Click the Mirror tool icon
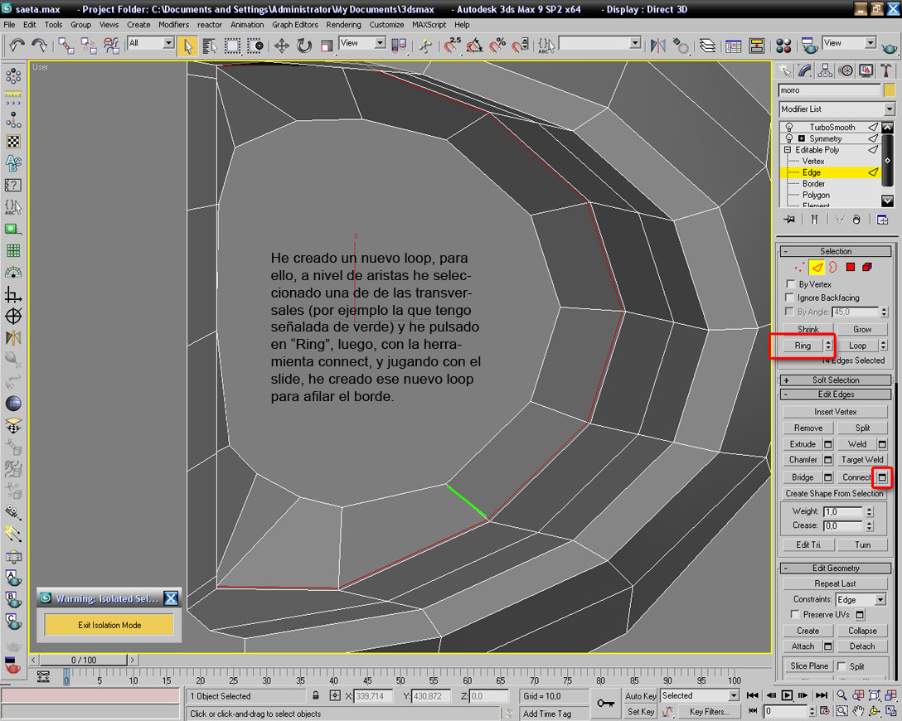Viewport: 902px width, 721px height. click(x=657, y=46)
